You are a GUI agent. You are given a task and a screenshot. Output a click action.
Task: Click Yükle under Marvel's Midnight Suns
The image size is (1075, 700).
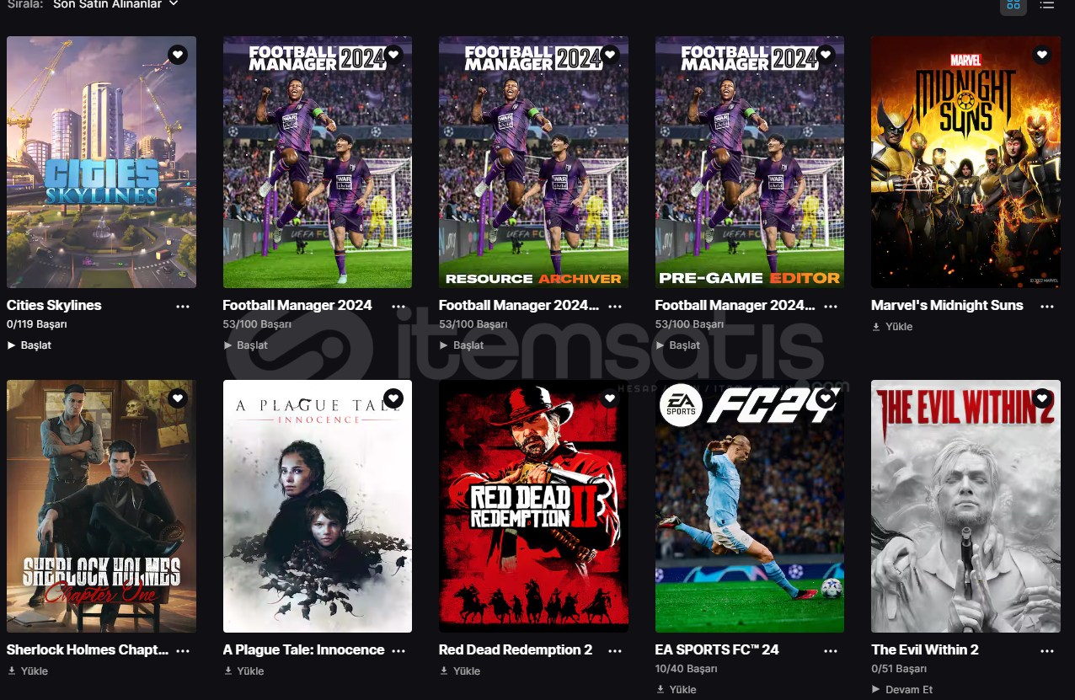892,327
